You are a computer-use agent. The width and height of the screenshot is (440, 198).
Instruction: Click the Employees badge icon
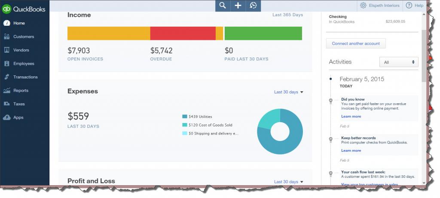click(x=7, y=63)
